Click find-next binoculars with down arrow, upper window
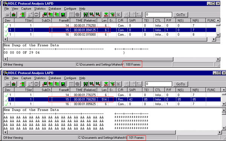226x141 pixels. (x=92, y=15)
